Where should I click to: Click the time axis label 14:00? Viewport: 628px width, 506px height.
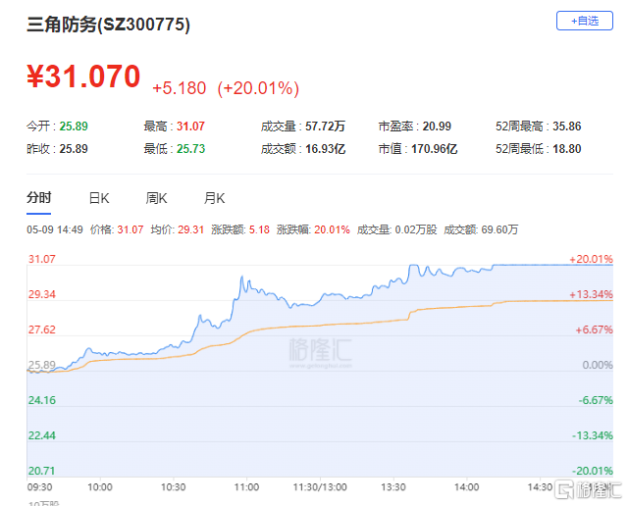[x=466, y=487]
